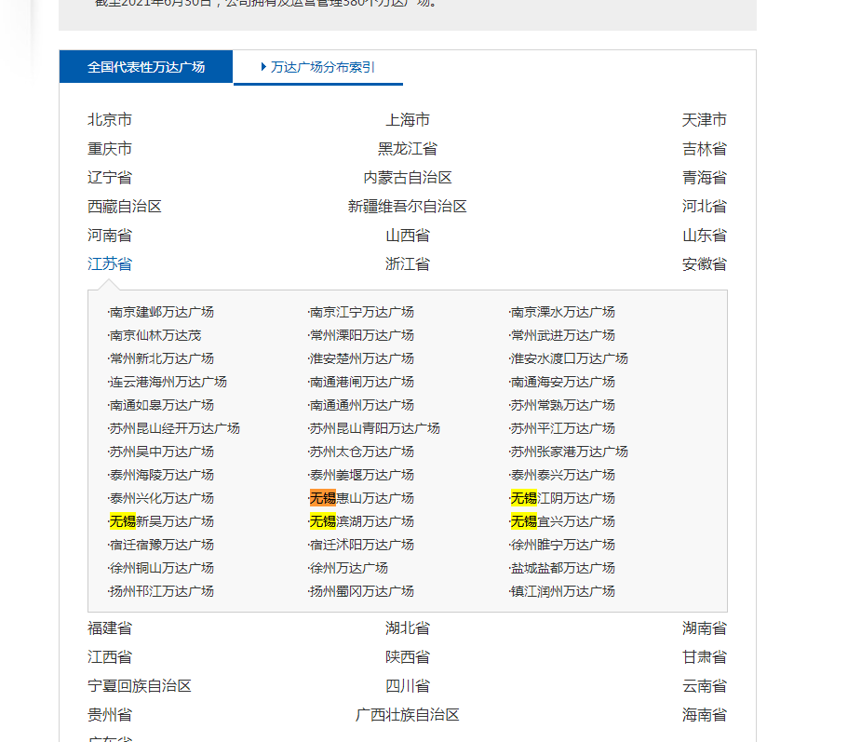
Task: Open the 新疆维吾尔自治区 region list
Action: tap(408, 207)
